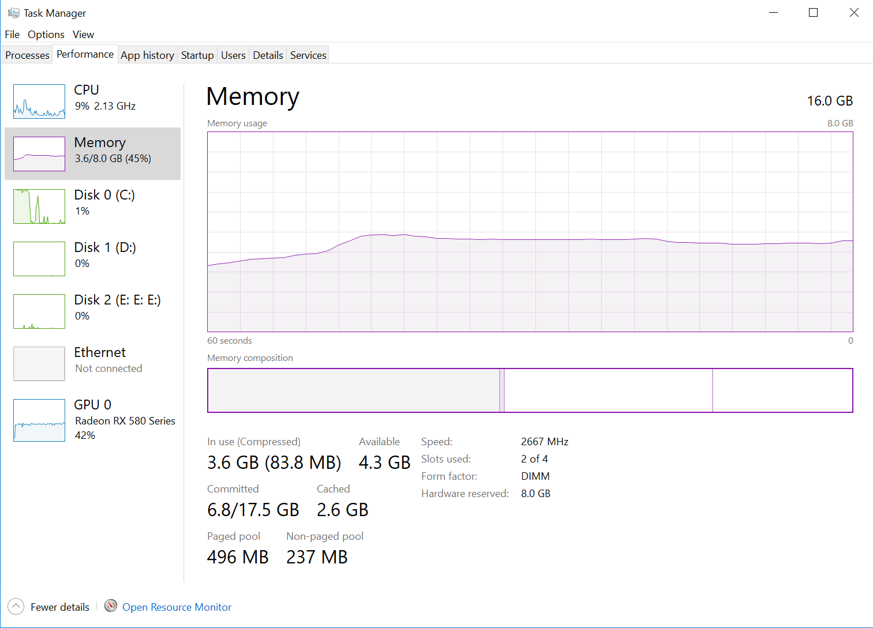The width and height of the screenshot is (873, 628).
Task: Select the Disk 1 (D:) graph thumbnail
Action: [x=39, y=259]
